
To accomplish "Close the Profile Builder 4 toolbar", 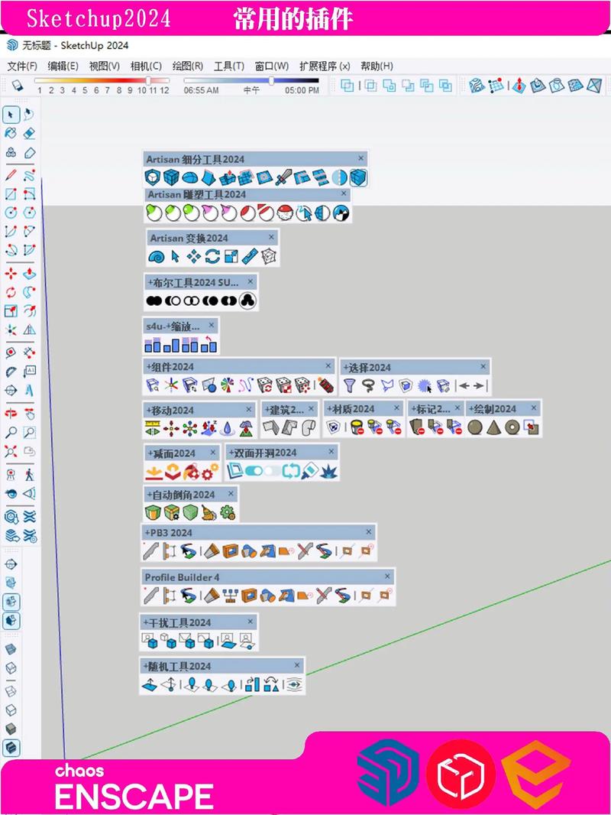I will pyautogui.click(x=387, y=576).
